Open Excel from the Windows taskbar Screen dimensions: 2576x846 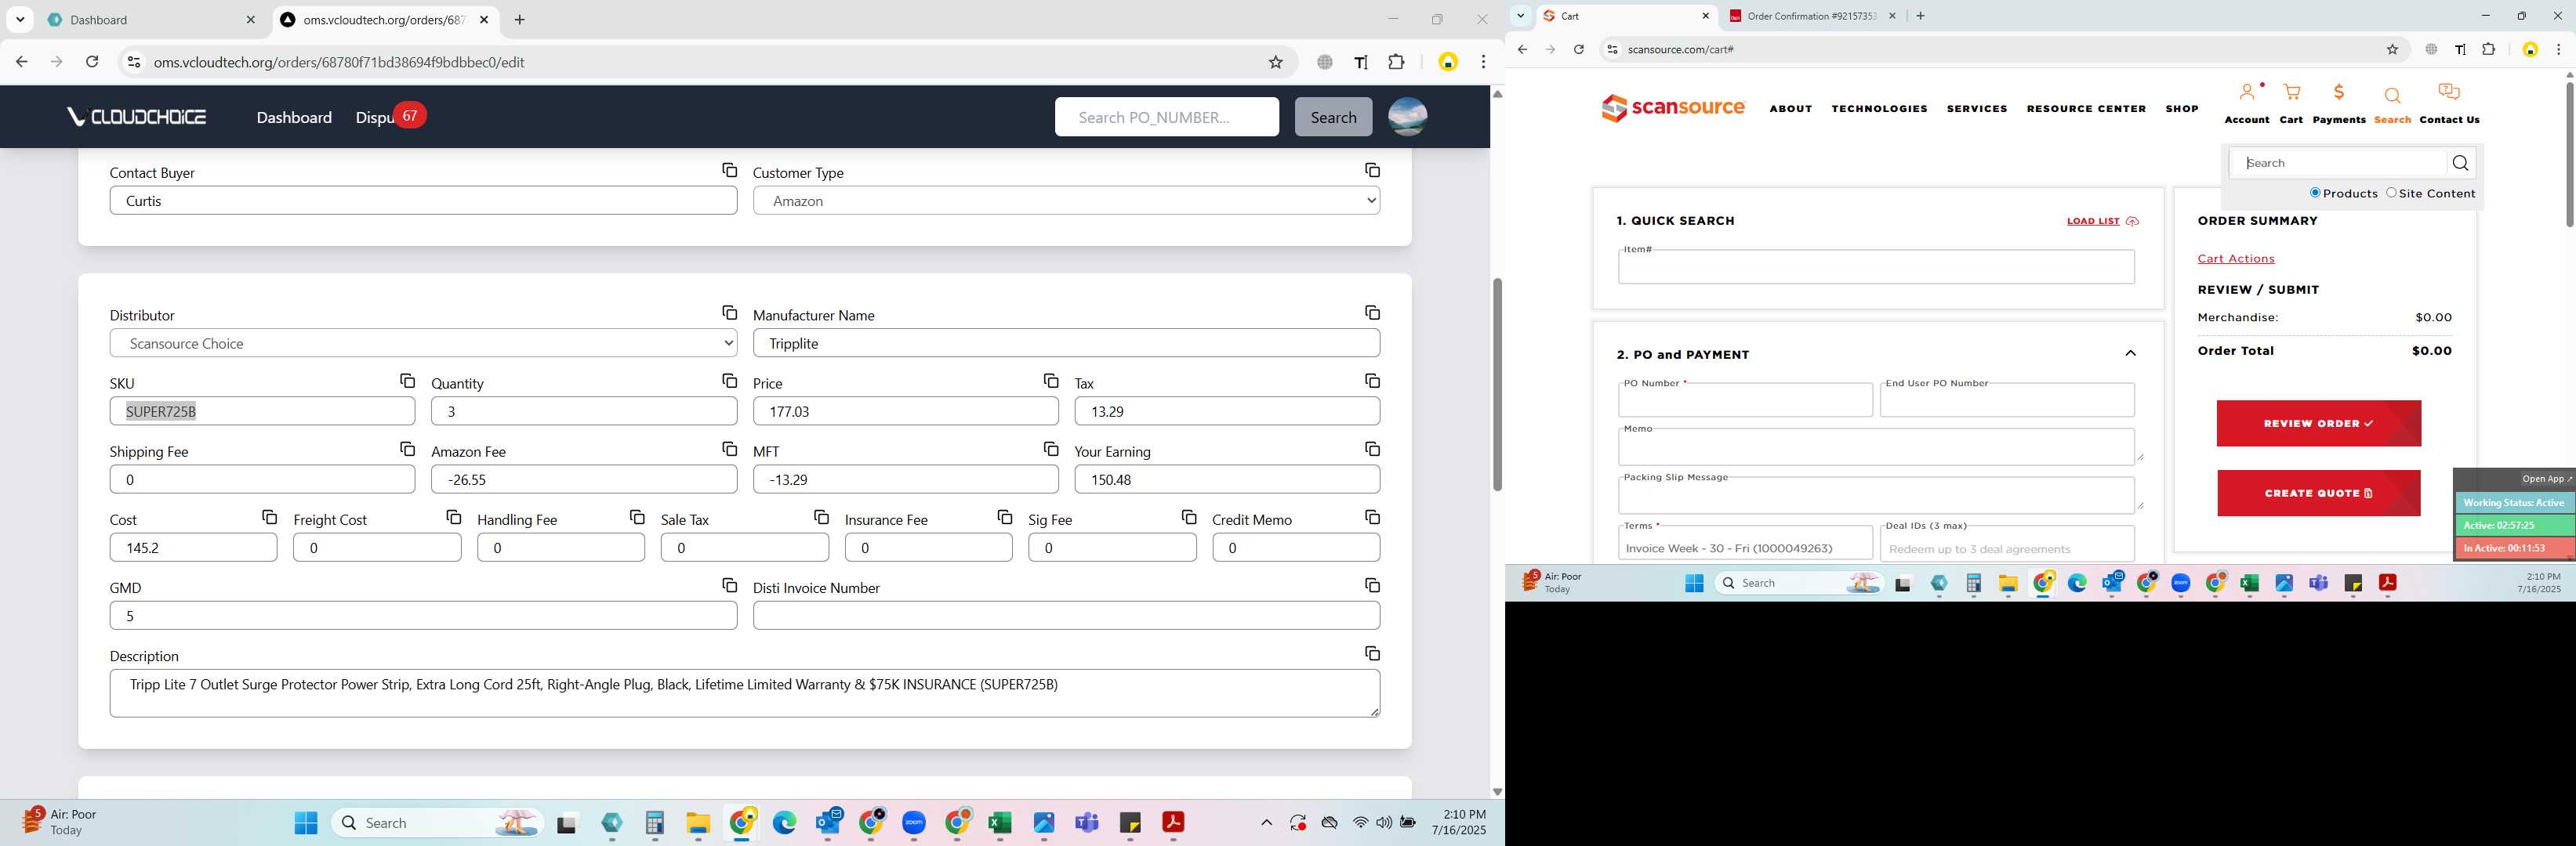(x=1000, y=823)
